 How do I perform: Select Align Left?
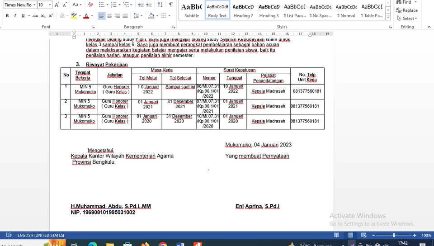point(102,16)
